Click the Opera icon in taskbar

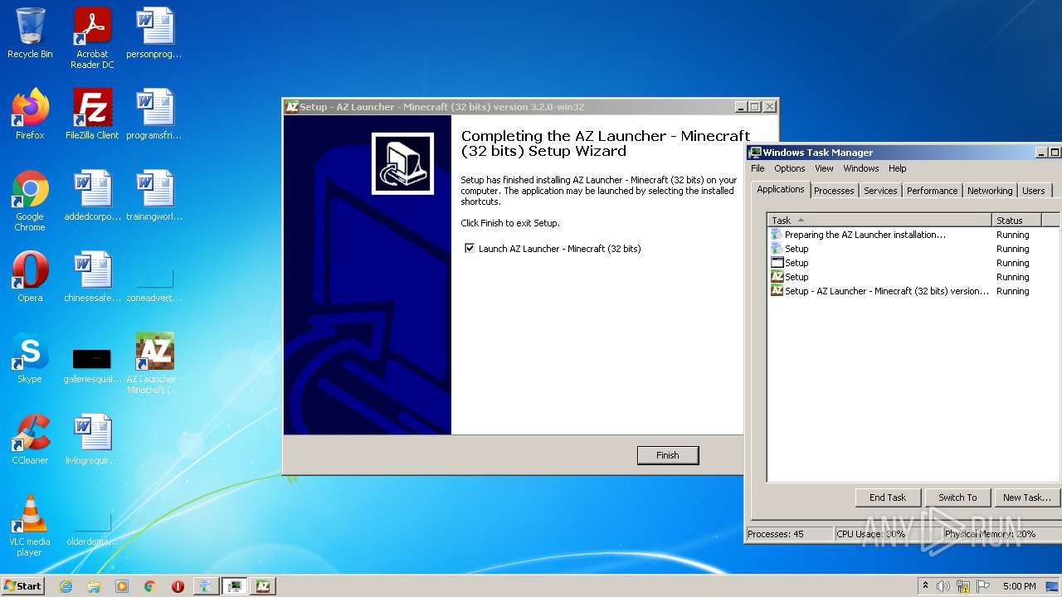[x=178, y=586]
